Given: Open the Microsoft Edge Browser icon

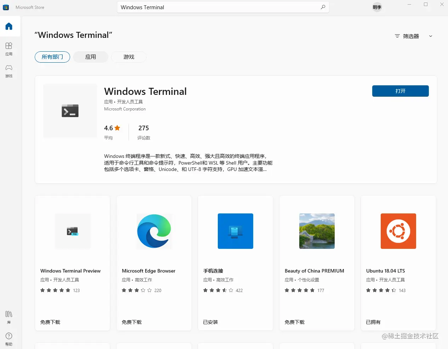Looking at the screenshot, I should (x=154, y=231).
